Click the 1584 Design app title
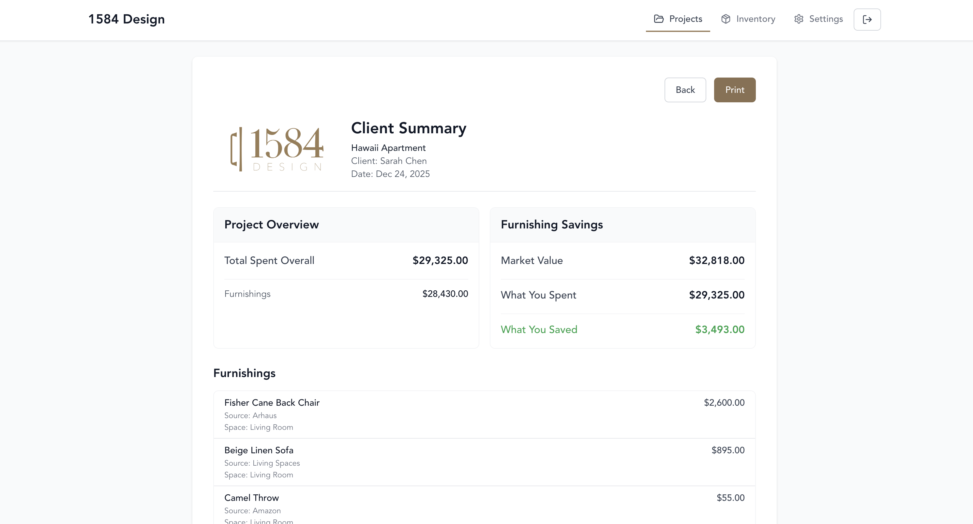This screenshot has width=973, height=524. [x=127, y=19]
